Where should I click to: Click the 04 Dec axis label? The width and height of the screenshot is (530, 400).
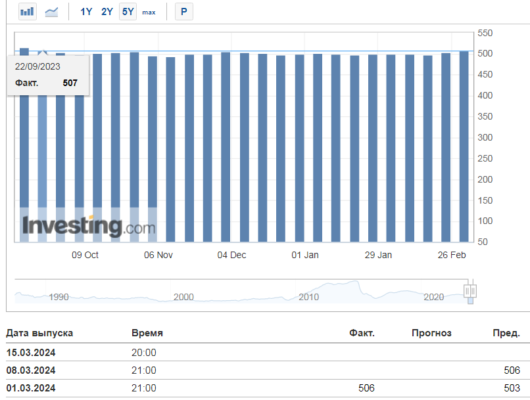click(231, 255)
